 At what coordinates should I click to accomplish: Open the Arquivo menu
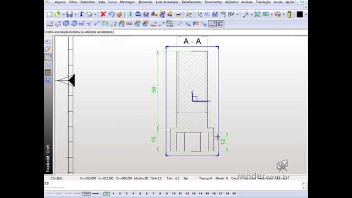point(60,2)
